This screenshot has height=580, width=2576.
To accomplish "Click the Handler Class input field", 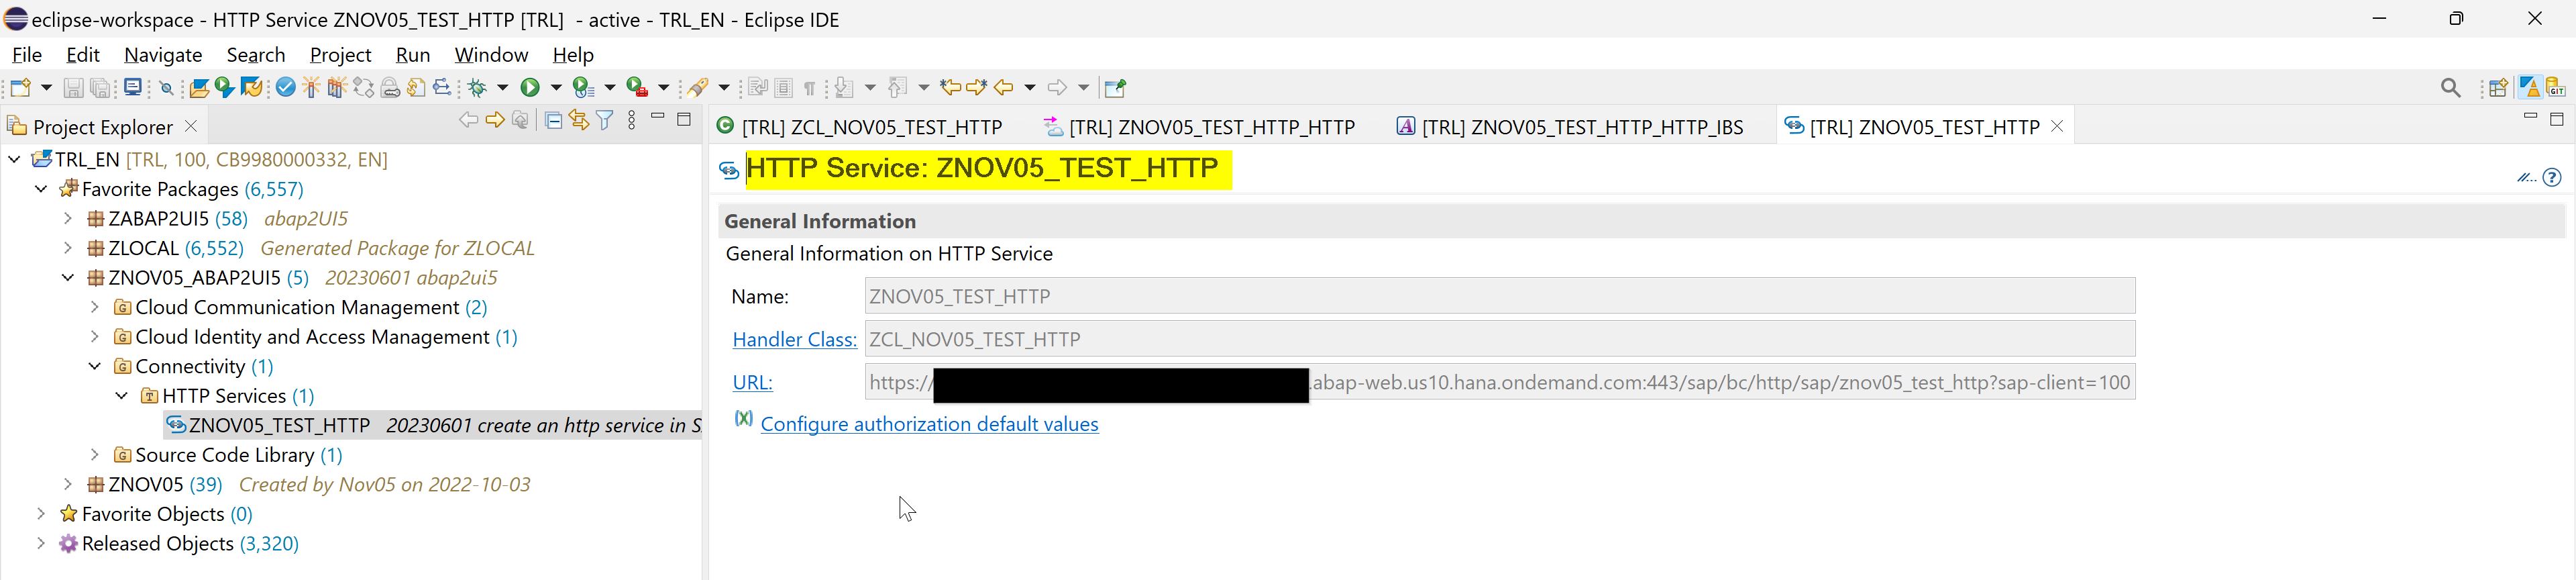I will tap(1500, 339).
